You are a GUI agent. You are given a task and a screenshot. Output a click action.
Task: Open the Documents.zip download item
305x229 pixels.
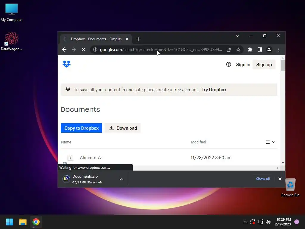[88, 179]
